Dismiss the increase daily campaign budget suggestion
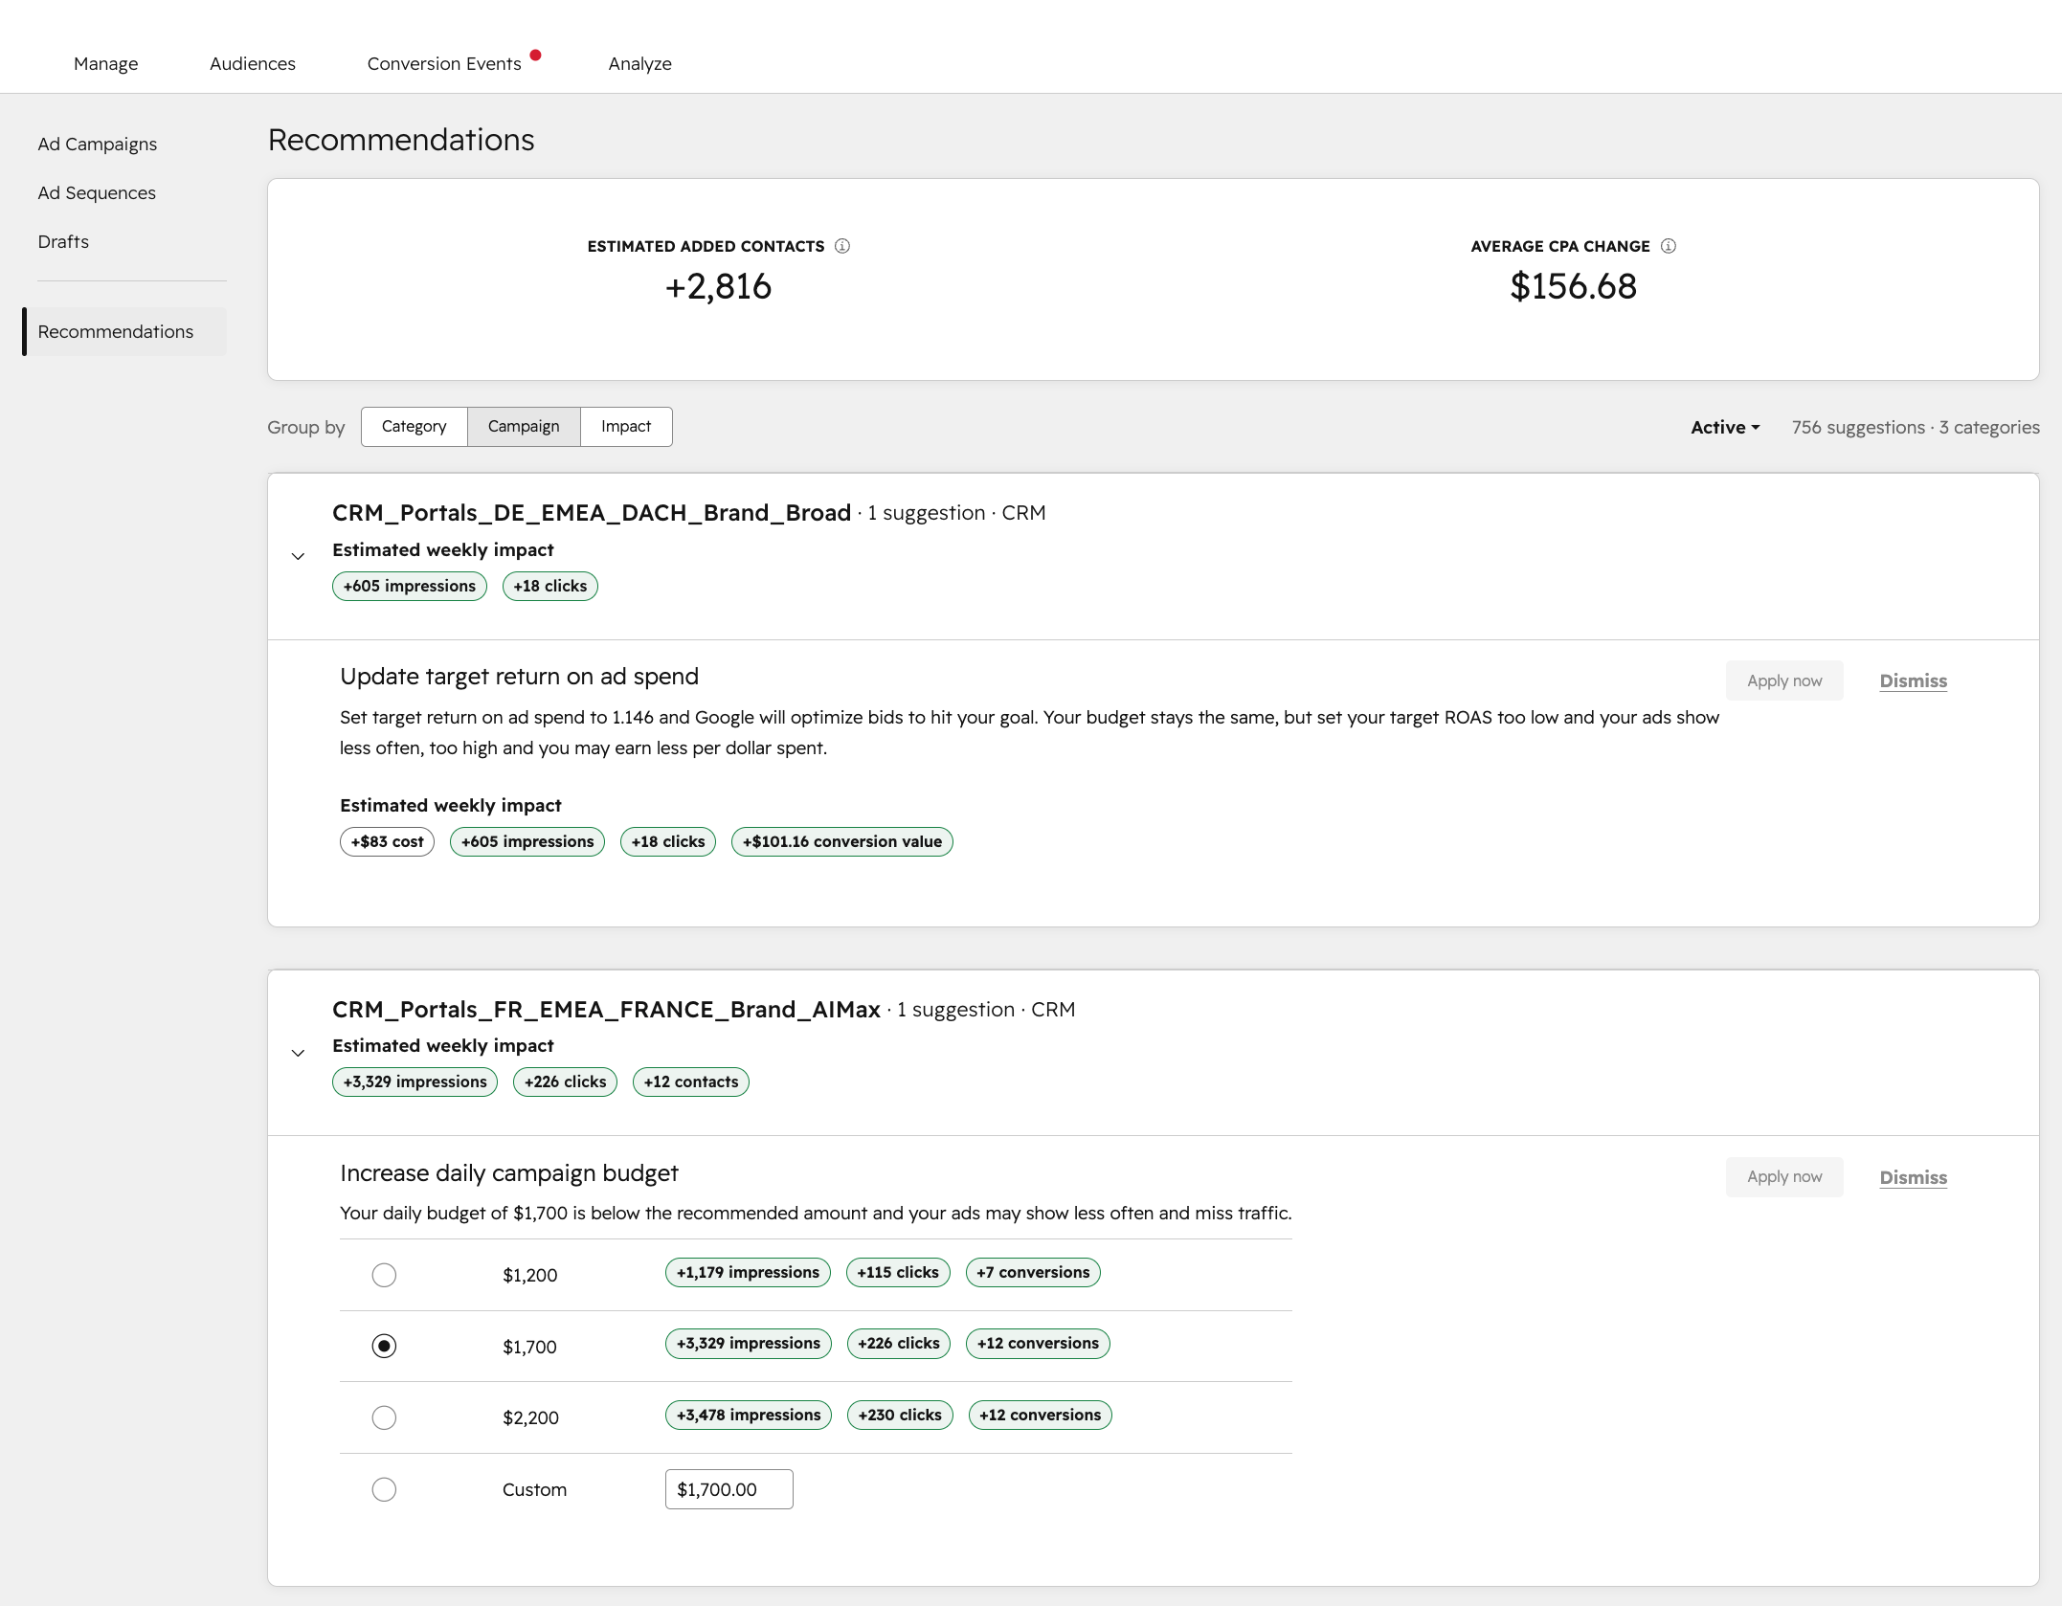2062x1606 pixels. coord(1914,1177)
